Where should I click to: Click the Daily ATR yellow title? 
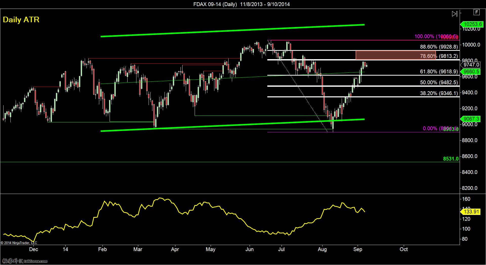click(x=21, y=20)
